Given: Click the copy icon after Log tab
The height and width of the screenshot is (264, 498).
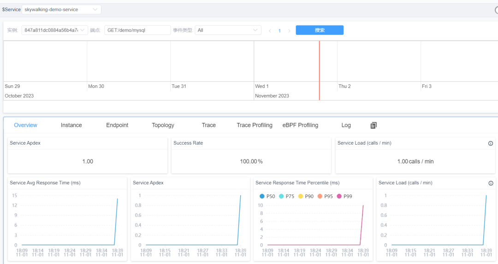Looking at the screenshot, I should 373,125.
